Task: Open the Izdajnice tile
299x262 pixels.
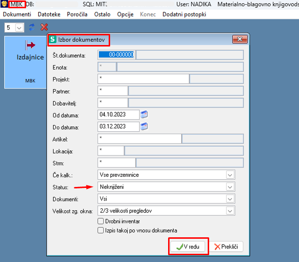Action: tap(26, 62)
